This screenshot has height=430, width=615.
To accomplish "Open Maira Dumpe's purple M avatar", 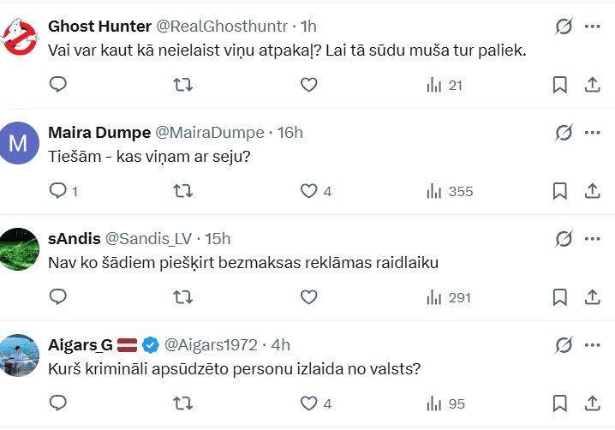I will click(21, 142).
